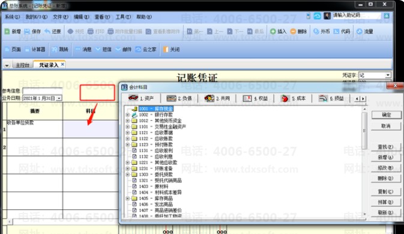The height and width of the screenshot is (234, 404).
Task: Click the 复制 button in the 会计科目 dialog
Action: [x=386, y=192]
